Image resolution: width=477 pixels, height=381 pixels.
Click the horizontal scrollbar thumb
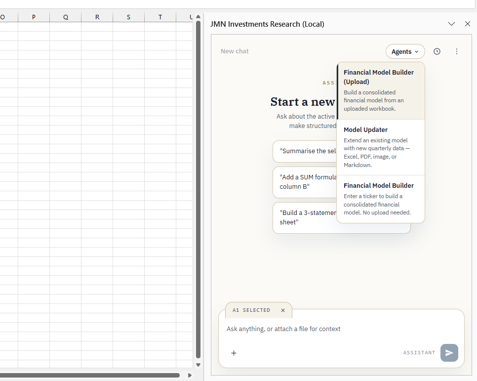tap(89, 375)
